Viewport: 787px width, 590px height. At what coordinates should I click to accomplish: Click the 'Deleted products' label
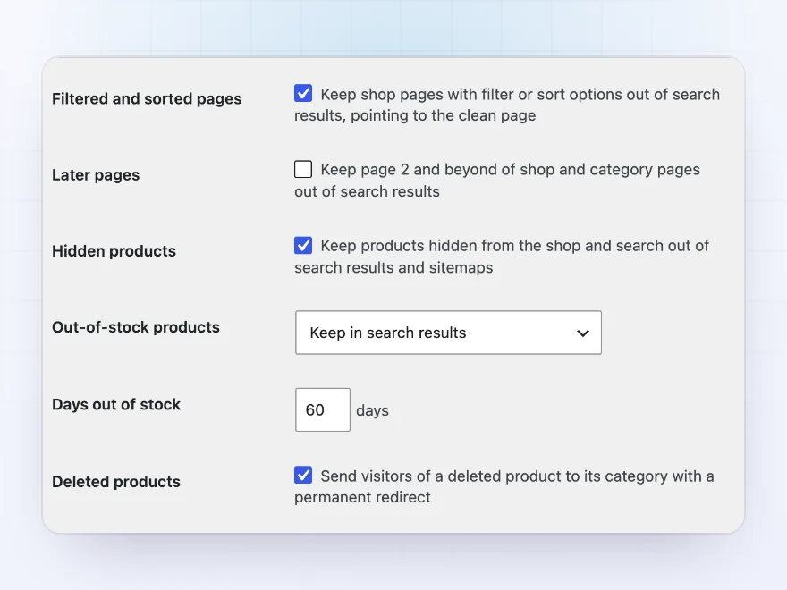[116, 482]
